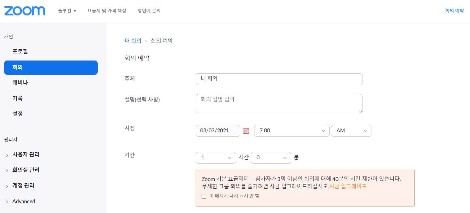470x213 pixels.
Task: Expand the 사용자 관리 sidebar section
Action: [26, 154]
